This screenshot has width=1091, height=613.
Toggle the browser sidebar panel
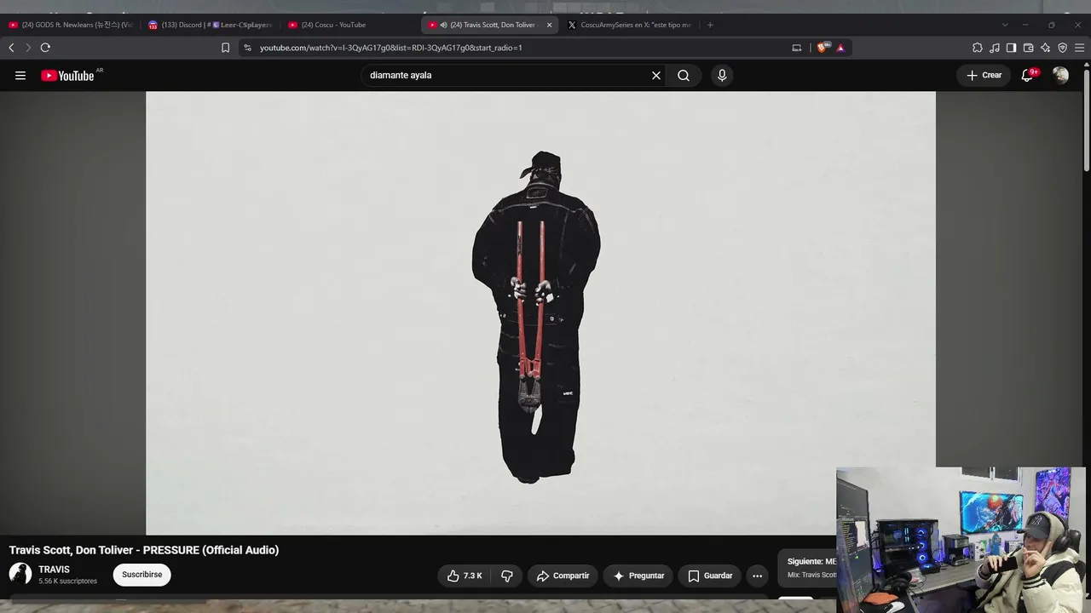[1011, 48]
